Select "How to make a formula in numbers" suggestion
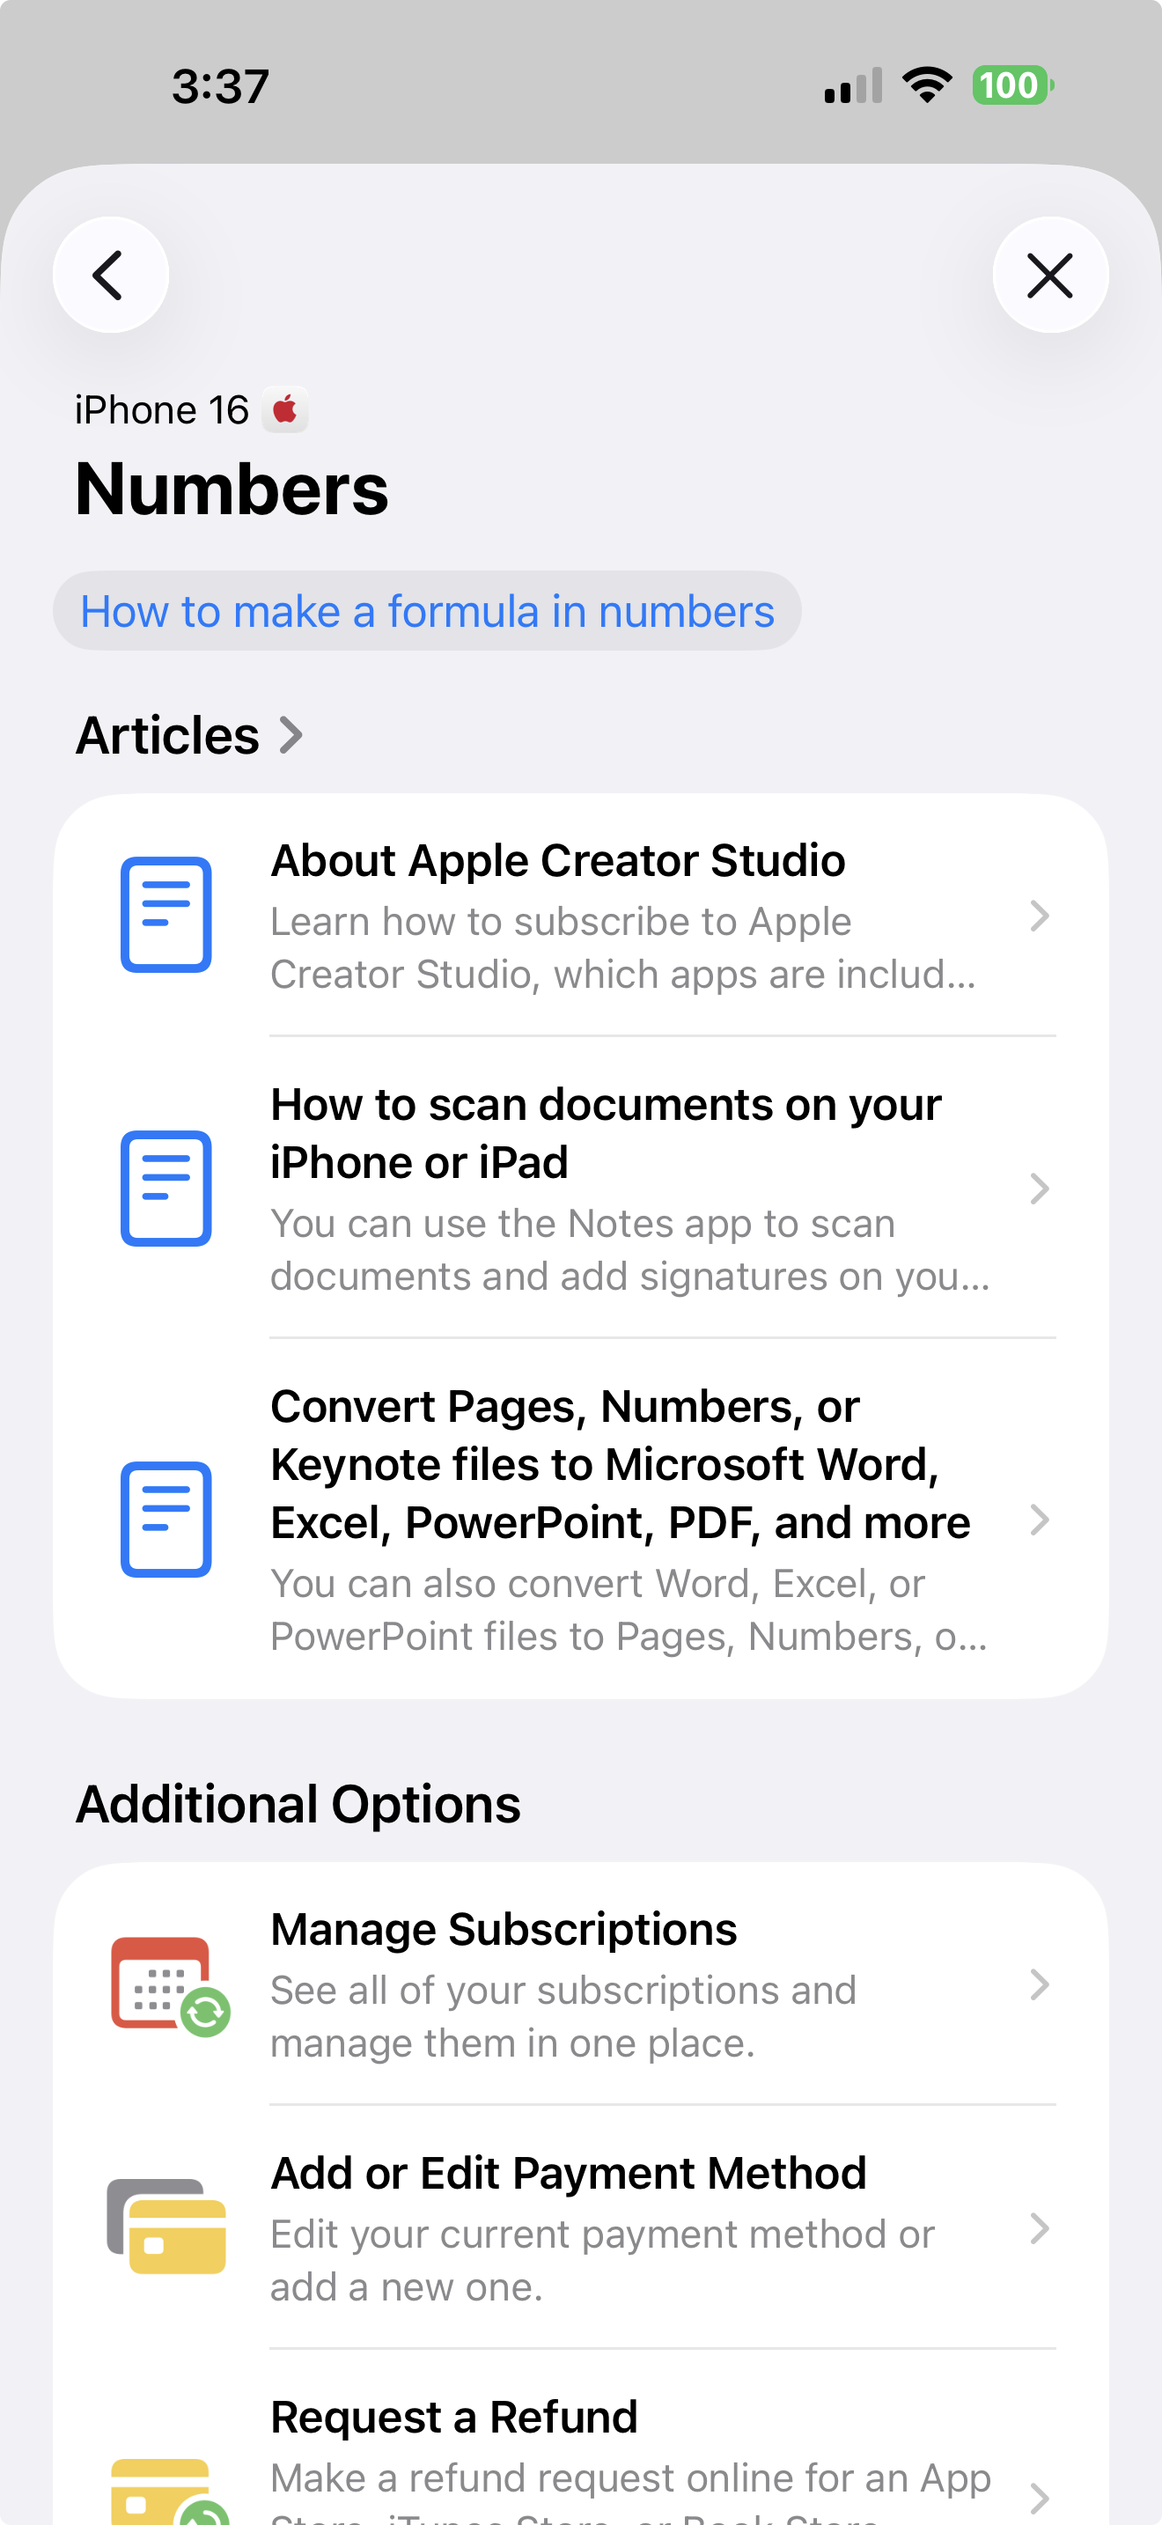This screenshot has width=1162, height=2525. (427, 611)
